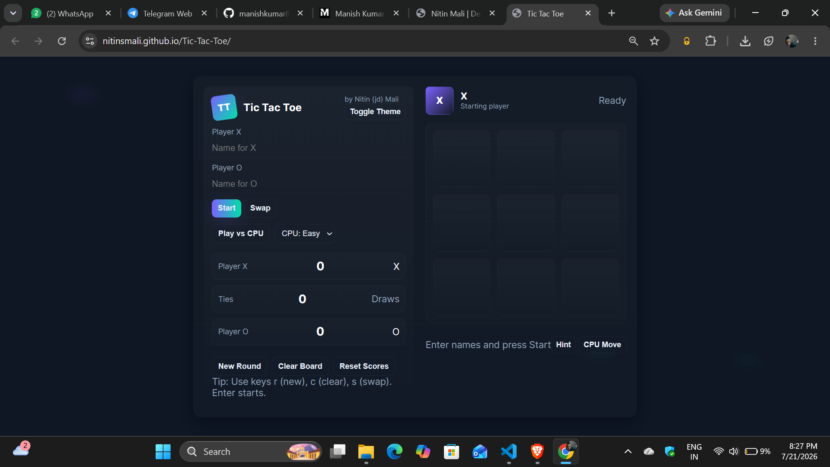
Task: Click the Chrome profile avatar
Action: [x=792, y=41]
